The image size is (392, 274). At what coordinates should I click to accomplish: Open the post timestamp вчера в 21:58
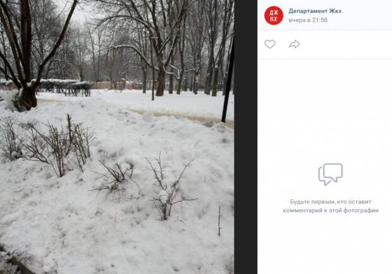pos(308,20)
